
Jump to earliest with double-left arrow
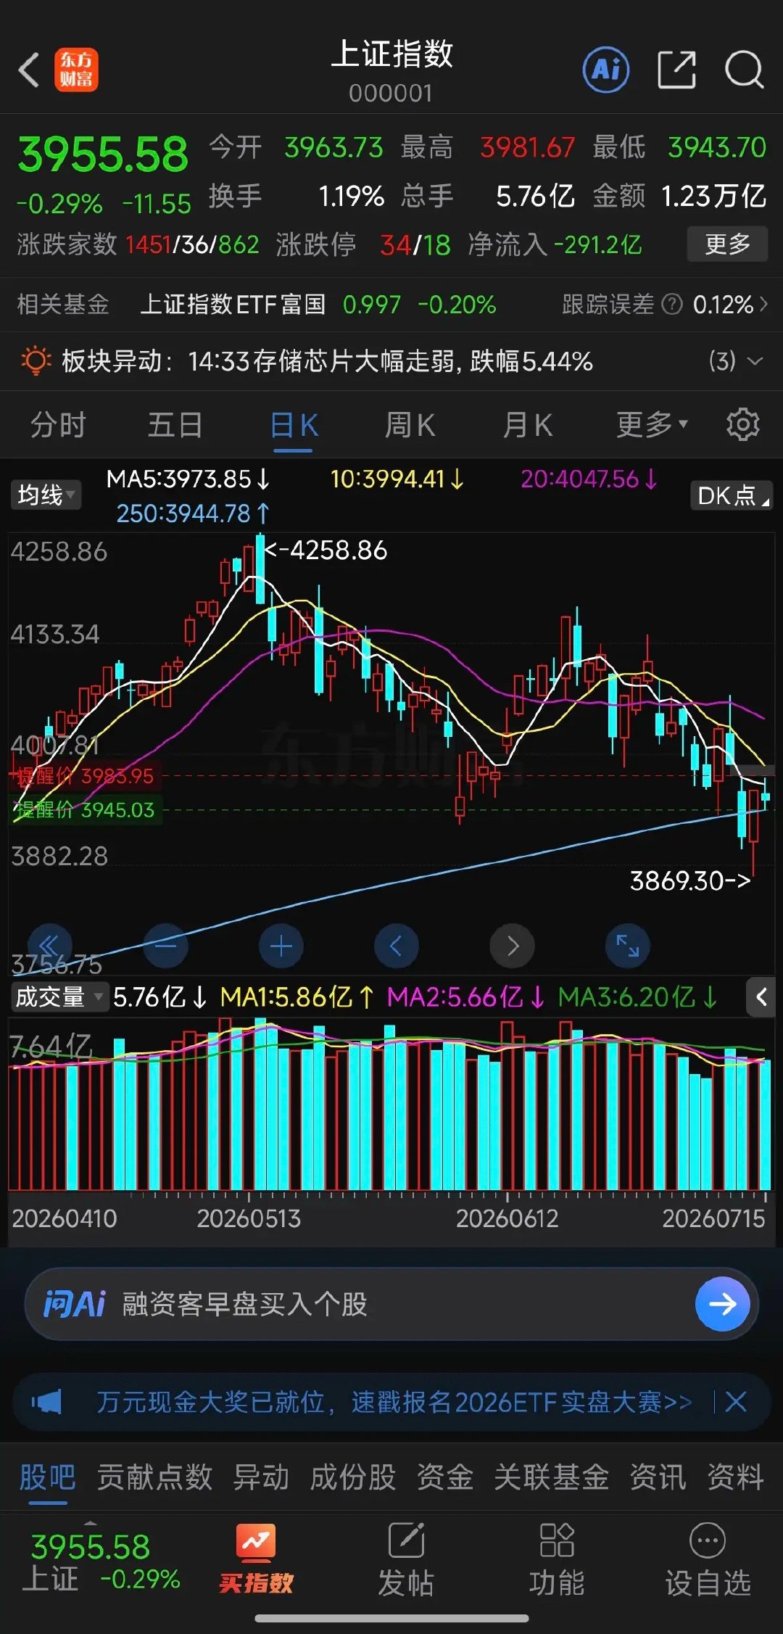click(x=50, y=946)
